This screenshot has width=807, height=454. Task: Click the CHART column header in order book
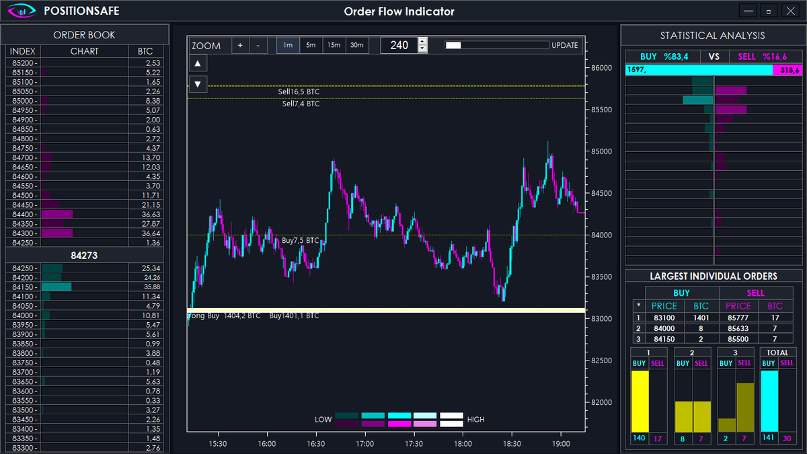(x=84, y=51)
